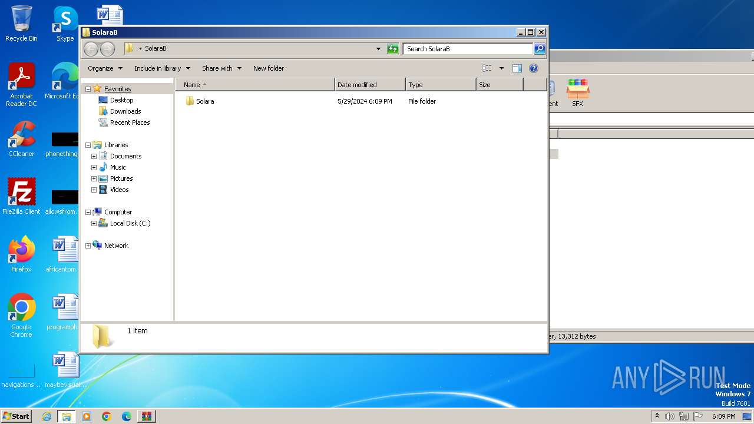The image size is (754, 424).
Task: Launch Firefox from desktop
Action: pyautogui.click(x=21, y=254)
